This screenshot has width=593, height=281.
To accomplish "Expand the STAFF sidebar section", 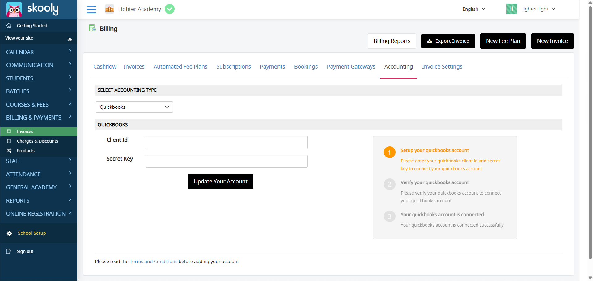I will coord(39,161).
